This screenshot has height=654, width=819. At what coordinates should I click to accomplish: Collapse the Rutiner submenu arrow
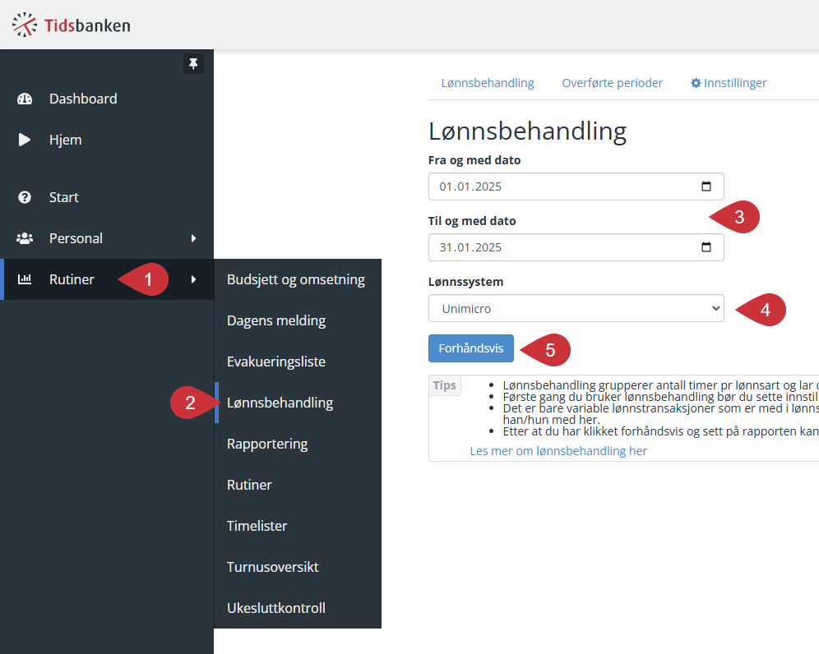click(x=194, y=279)
